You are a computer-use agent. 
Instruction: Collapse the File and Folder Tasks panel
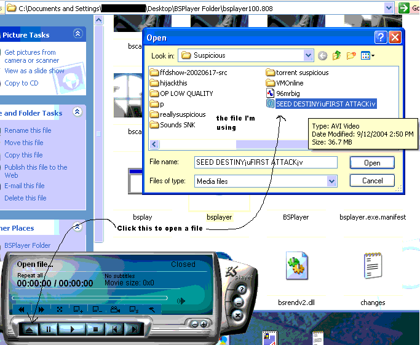pyautogui.click(x=77, y=112)
